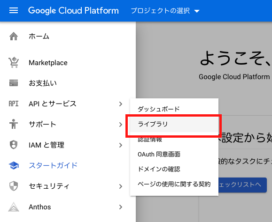The width and height of the screenshot is (272, 222).
Task: Click the blue checklist button
Action: pyautogui.click(x=242, y=185)
